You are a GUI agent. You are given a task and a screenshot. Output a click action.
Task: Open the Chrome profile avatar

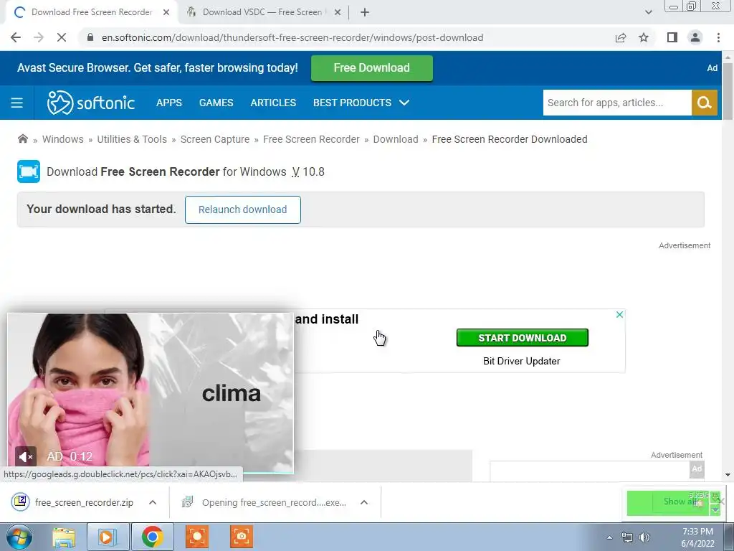(x=695, y=37)
